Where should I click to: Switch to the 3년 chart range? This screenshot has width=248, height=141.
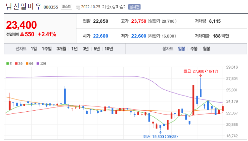tap(86, 49)
